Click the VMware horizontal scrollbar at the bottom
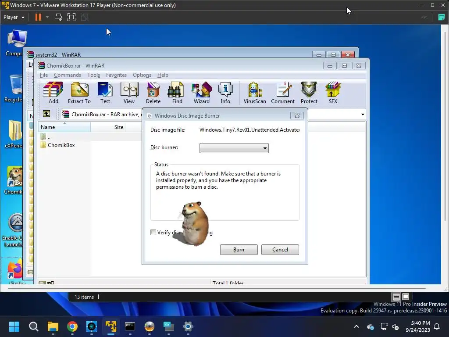 217,288
